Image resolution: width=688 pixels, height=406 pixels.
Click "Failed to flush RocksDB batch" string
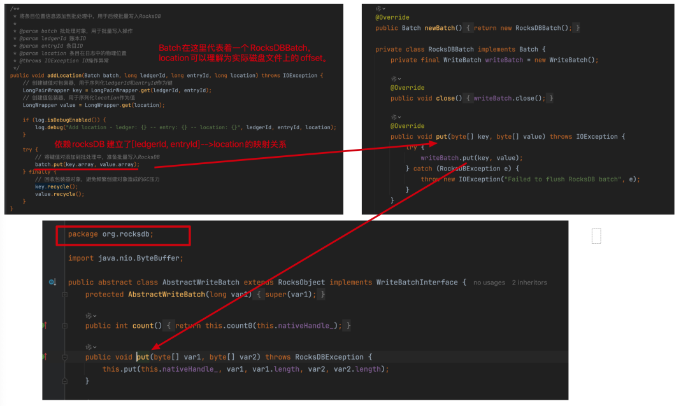[x=563, y=179]
